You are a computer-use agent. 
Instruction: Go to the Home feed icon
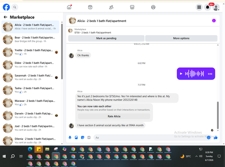[69, 7]
